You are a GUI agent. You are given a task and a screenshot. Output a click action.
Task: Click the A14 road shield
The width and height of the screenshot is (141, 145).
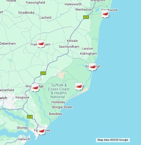30,117
